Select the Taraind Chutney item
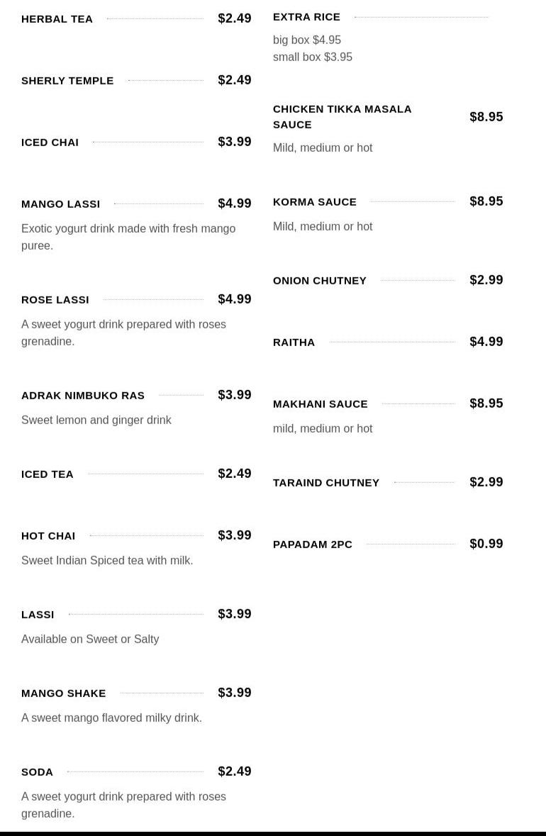This screenshot has width=546, height=836. 326,483
